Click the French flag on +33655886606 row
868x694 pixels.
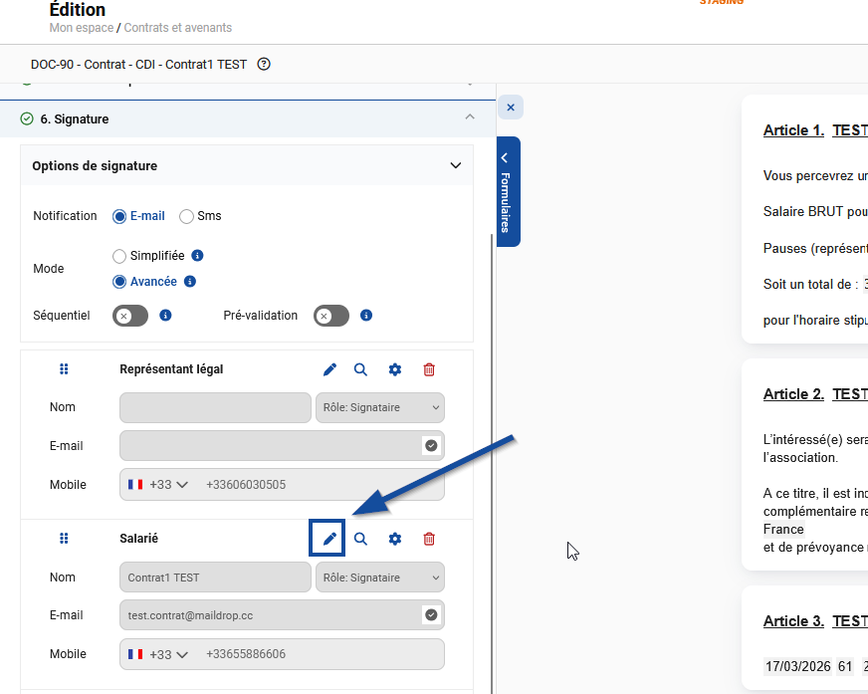(x=135, y=654)
